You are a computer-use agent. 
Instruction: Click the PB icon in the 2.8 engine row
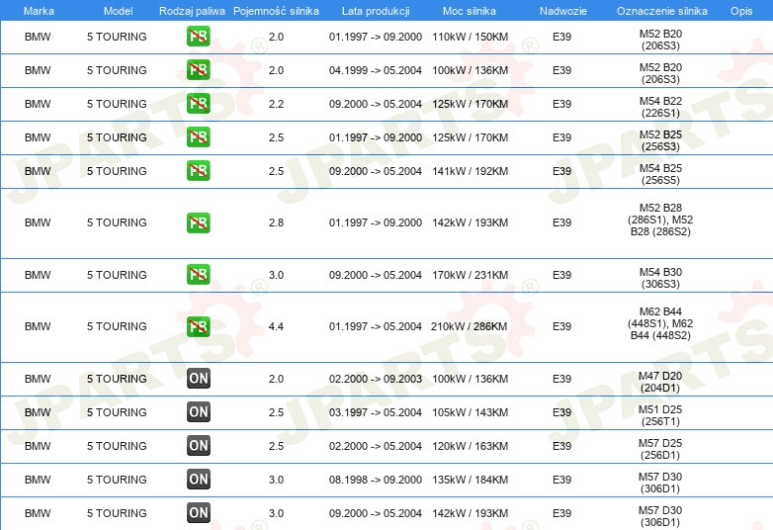199,222
